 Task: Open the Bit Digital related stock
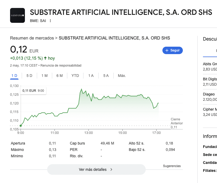coord(210,82)
